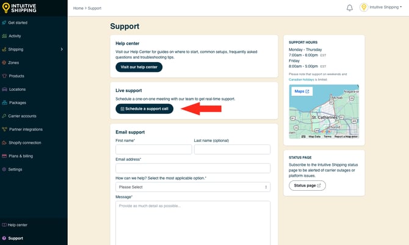Screen dimensions: 409x245
Task: Open the Status page button
Action: coord(307,185)
